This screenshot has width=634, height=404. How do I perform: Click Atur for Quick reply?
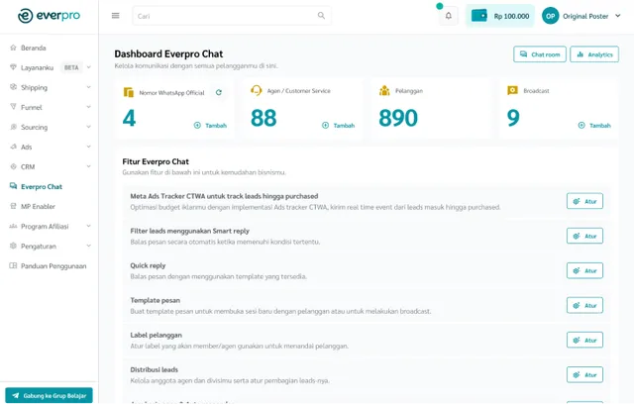(584, 270)
